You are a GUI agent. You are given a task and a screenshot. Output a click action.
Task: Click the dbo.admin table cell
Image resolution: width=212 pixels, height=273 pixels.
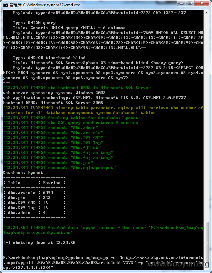pos(19,213)
